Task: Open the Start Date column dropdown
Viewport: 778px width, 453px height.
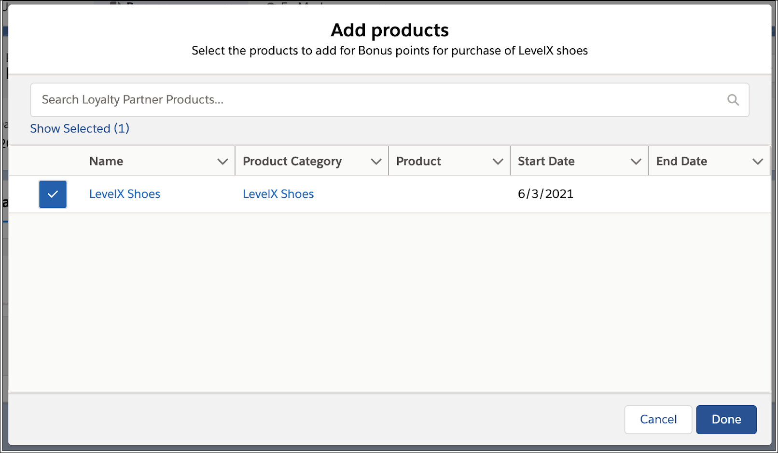Action: (636, 161)
